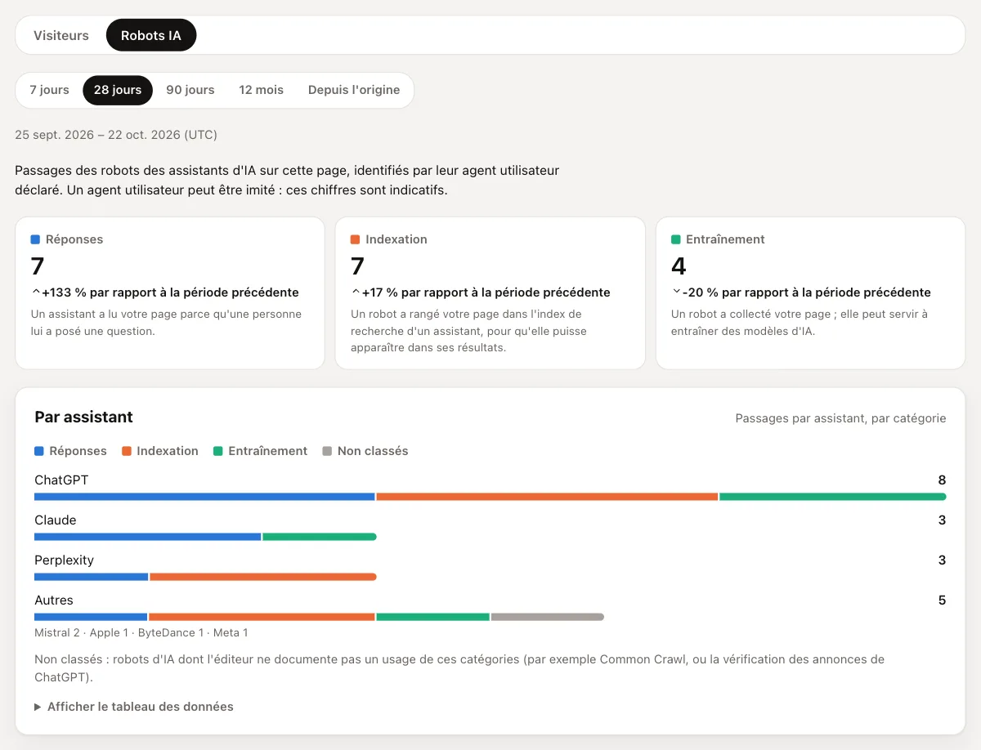Choose the 90 jours range
The image size is (981, 750).
tap(190, 90)
